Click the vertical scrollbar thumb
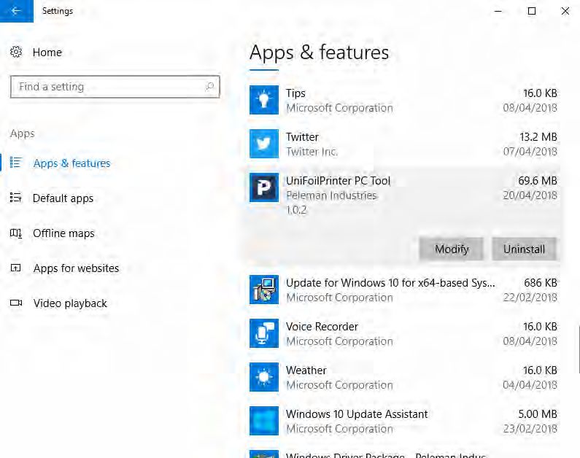Screen dimensions: 580x458 tap(579, 349)
